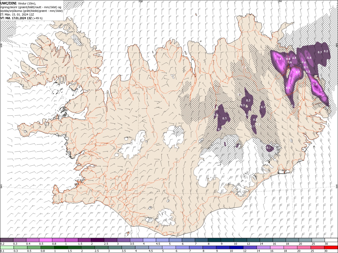Pick the lightest green bottom-row swatch between 0.1 and 0.3

point(7,247)
